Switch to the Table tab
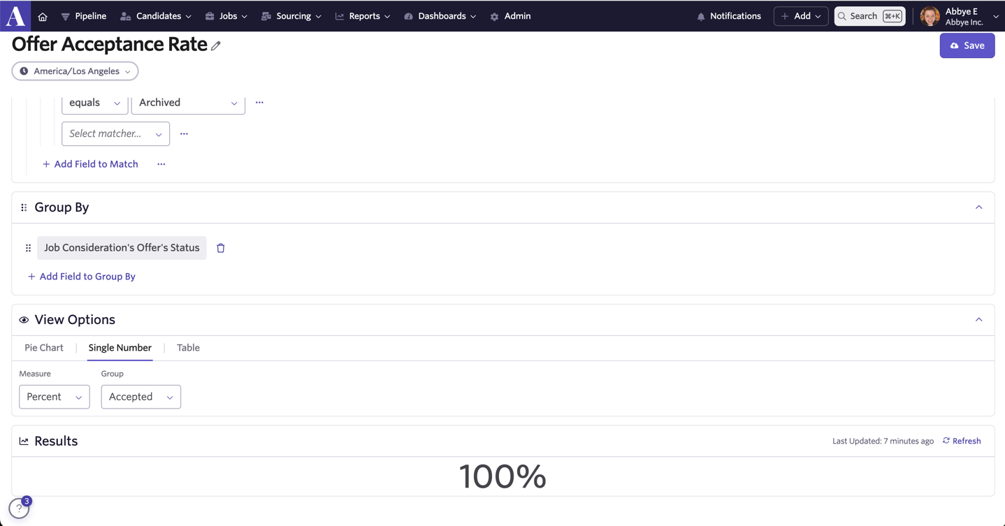 pos(188,348)
